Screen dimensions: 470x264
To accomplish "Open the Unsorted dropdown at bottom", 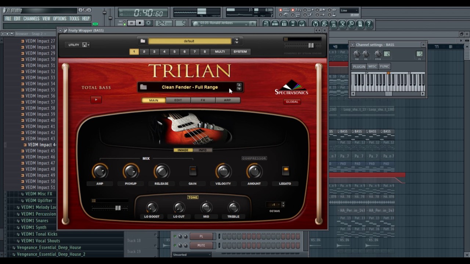I will (192, 254).
